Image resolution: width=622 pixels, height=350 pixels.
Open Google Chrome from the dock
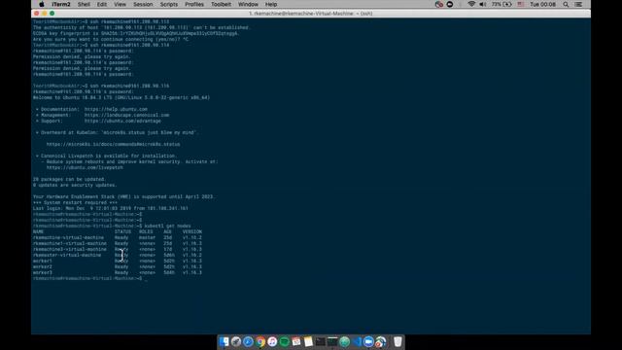point(260,341)
